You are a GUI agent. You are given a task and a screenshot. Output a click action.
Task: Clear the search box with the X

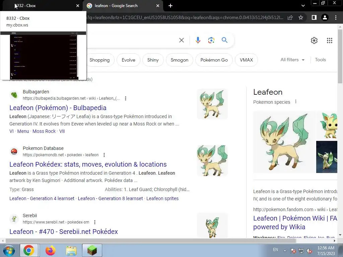coord(181,40)
